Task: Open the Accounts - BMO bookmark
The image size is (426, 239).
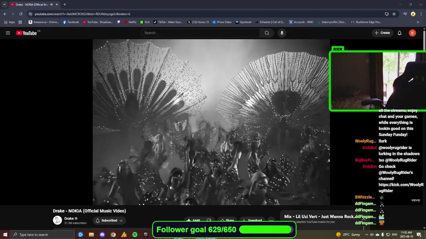Action: 301,22
